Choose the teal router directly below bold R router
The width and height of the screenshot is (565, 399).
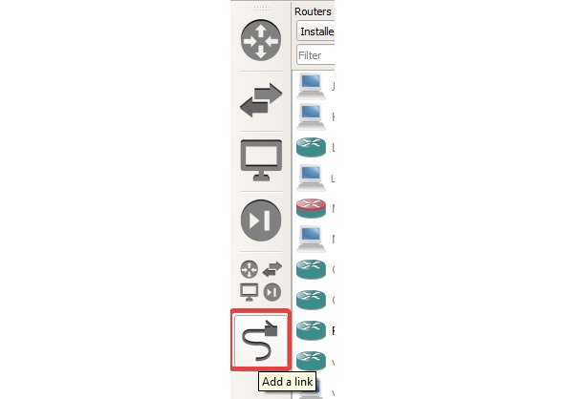(x=311, y=361)
